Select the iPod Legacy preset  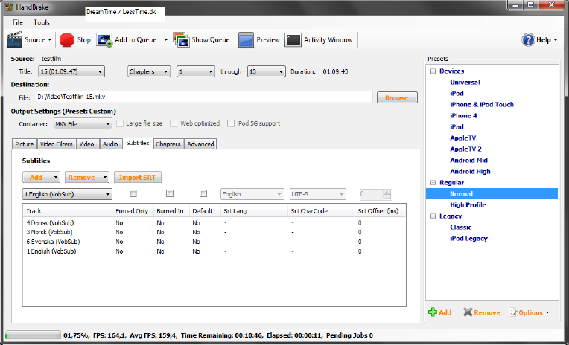tap(468, 239)
